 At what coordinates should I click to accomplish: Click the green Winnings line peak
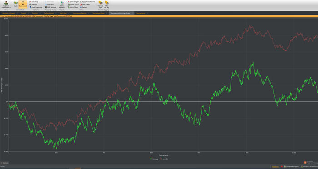pos(253,62)
